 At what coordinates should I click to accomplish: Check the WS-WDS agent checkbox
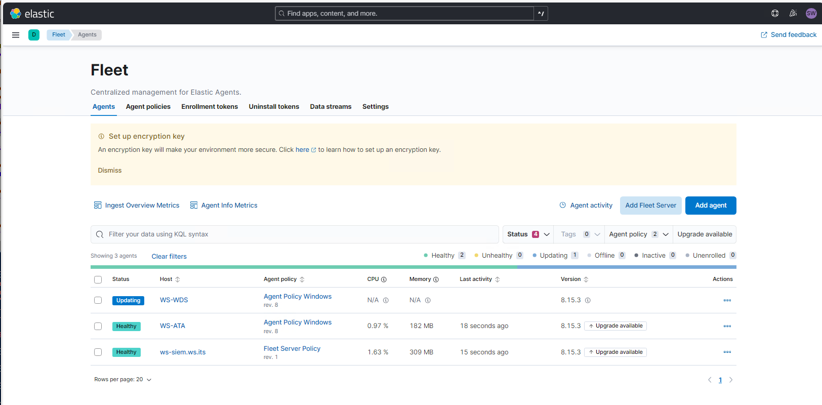click(x=98, y=300)
